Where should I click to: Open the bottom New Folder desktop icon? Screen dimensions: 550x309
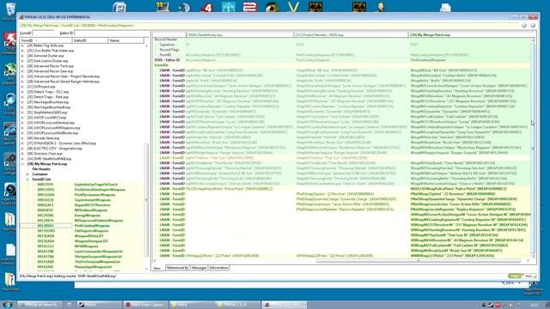tap(9, 281)
